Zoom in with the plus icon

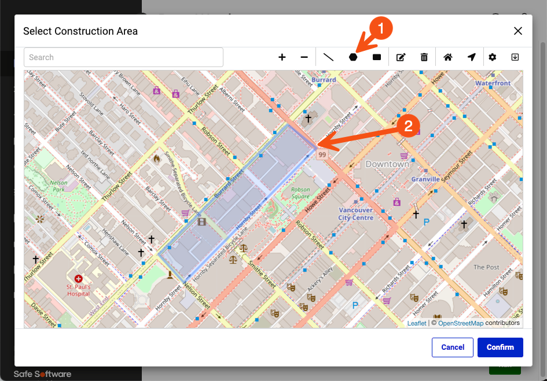[x=282, y=57]
